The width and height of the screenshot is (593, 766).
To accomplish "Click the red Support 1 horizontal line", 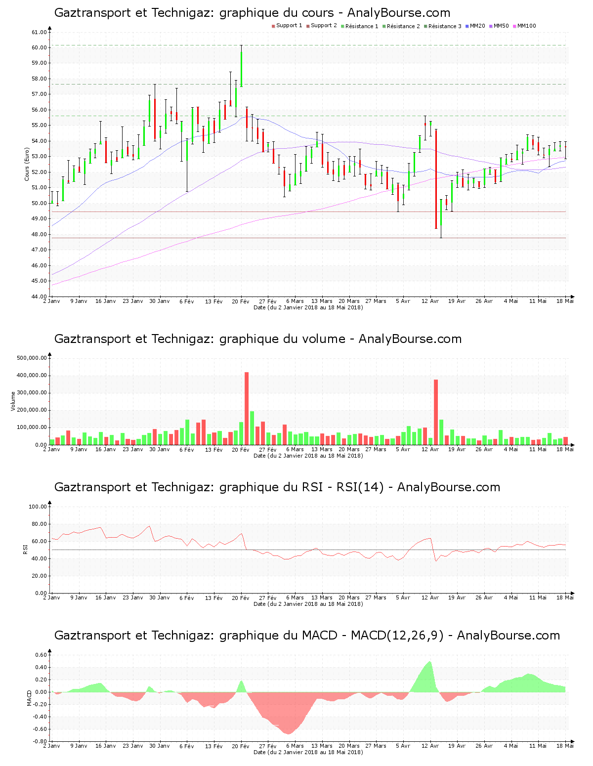I will [x=308, y=212].
